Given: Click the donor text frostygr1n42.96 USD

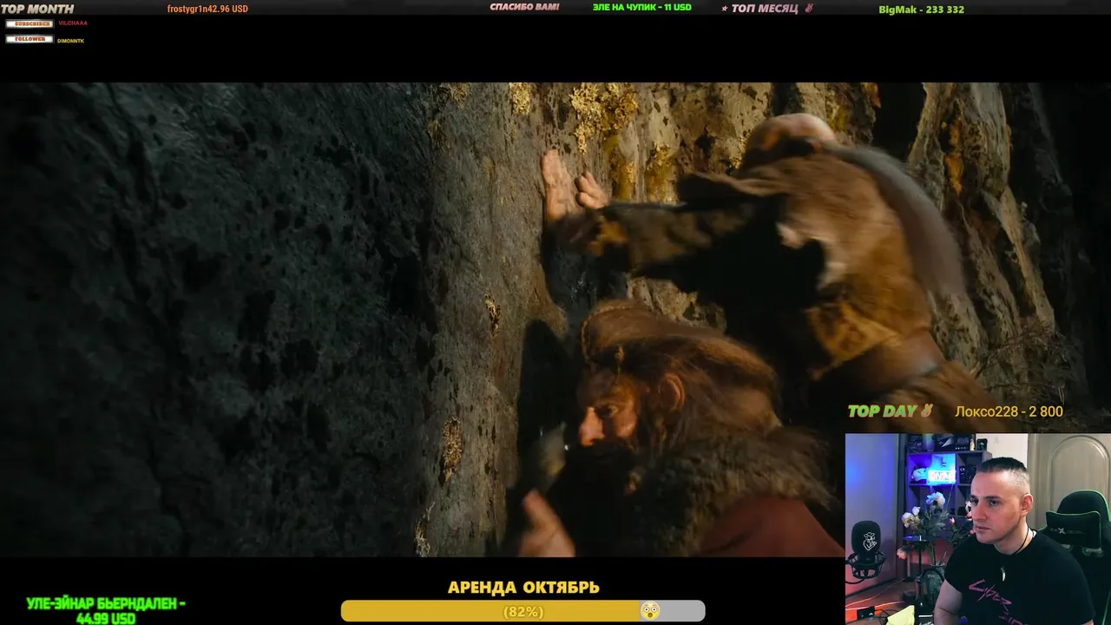Looking at the screenshot, I should [x=207, y=9].
